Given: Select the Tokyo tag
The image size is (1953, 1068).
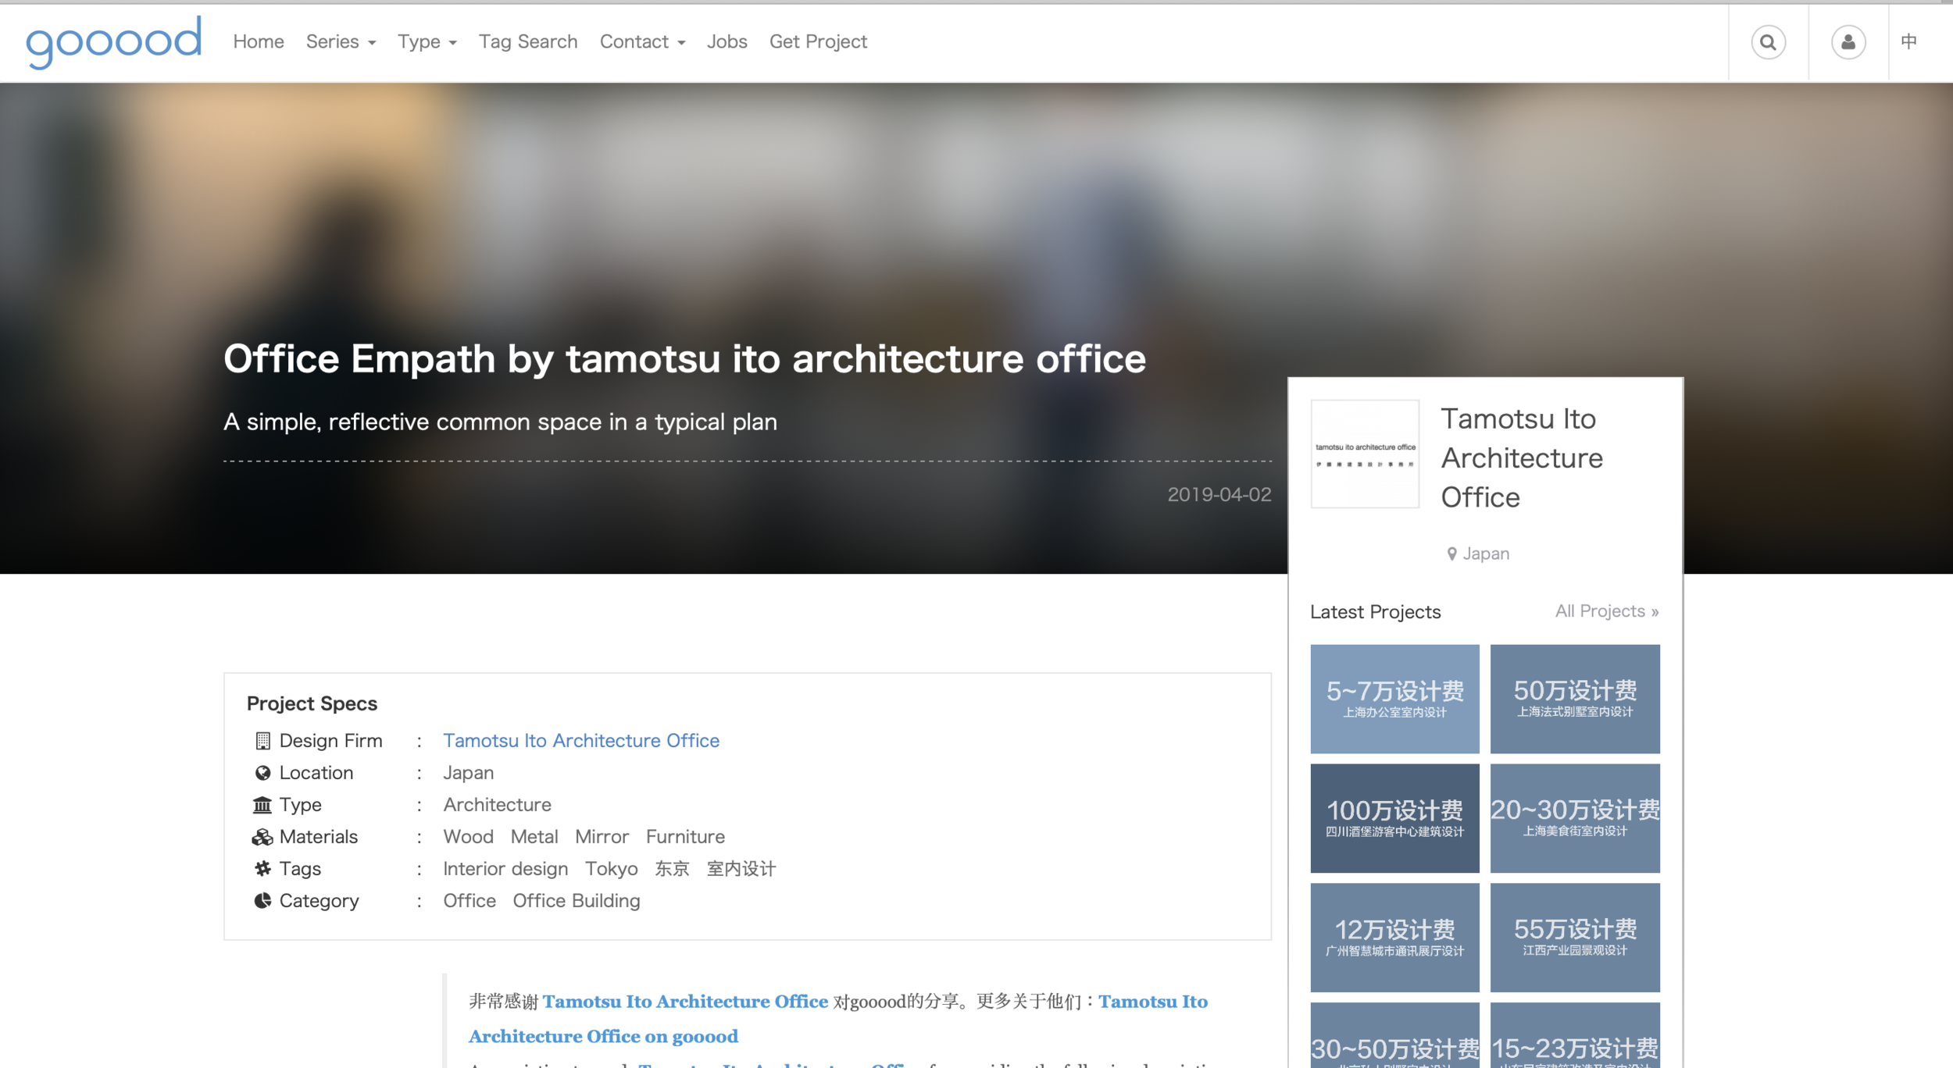Looking at the screenshot, I should [612, 868].
